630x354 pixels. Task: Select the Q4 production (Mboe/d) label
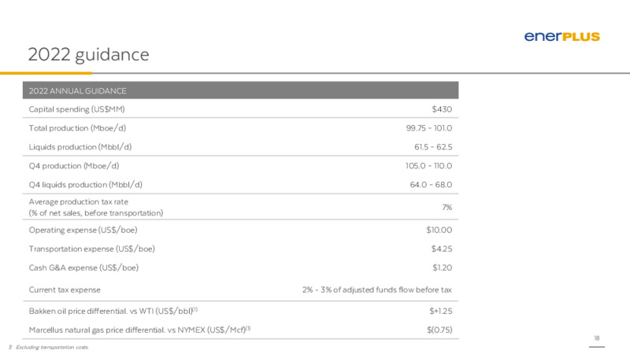pos(74,166)
